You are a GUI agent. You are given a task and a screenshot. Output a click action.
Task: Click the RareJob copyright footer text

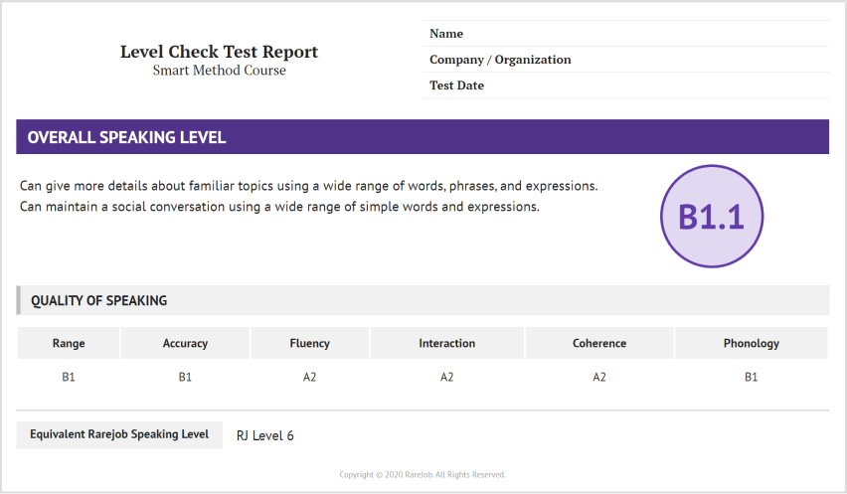pyautogui.click(x=423, y=474)
